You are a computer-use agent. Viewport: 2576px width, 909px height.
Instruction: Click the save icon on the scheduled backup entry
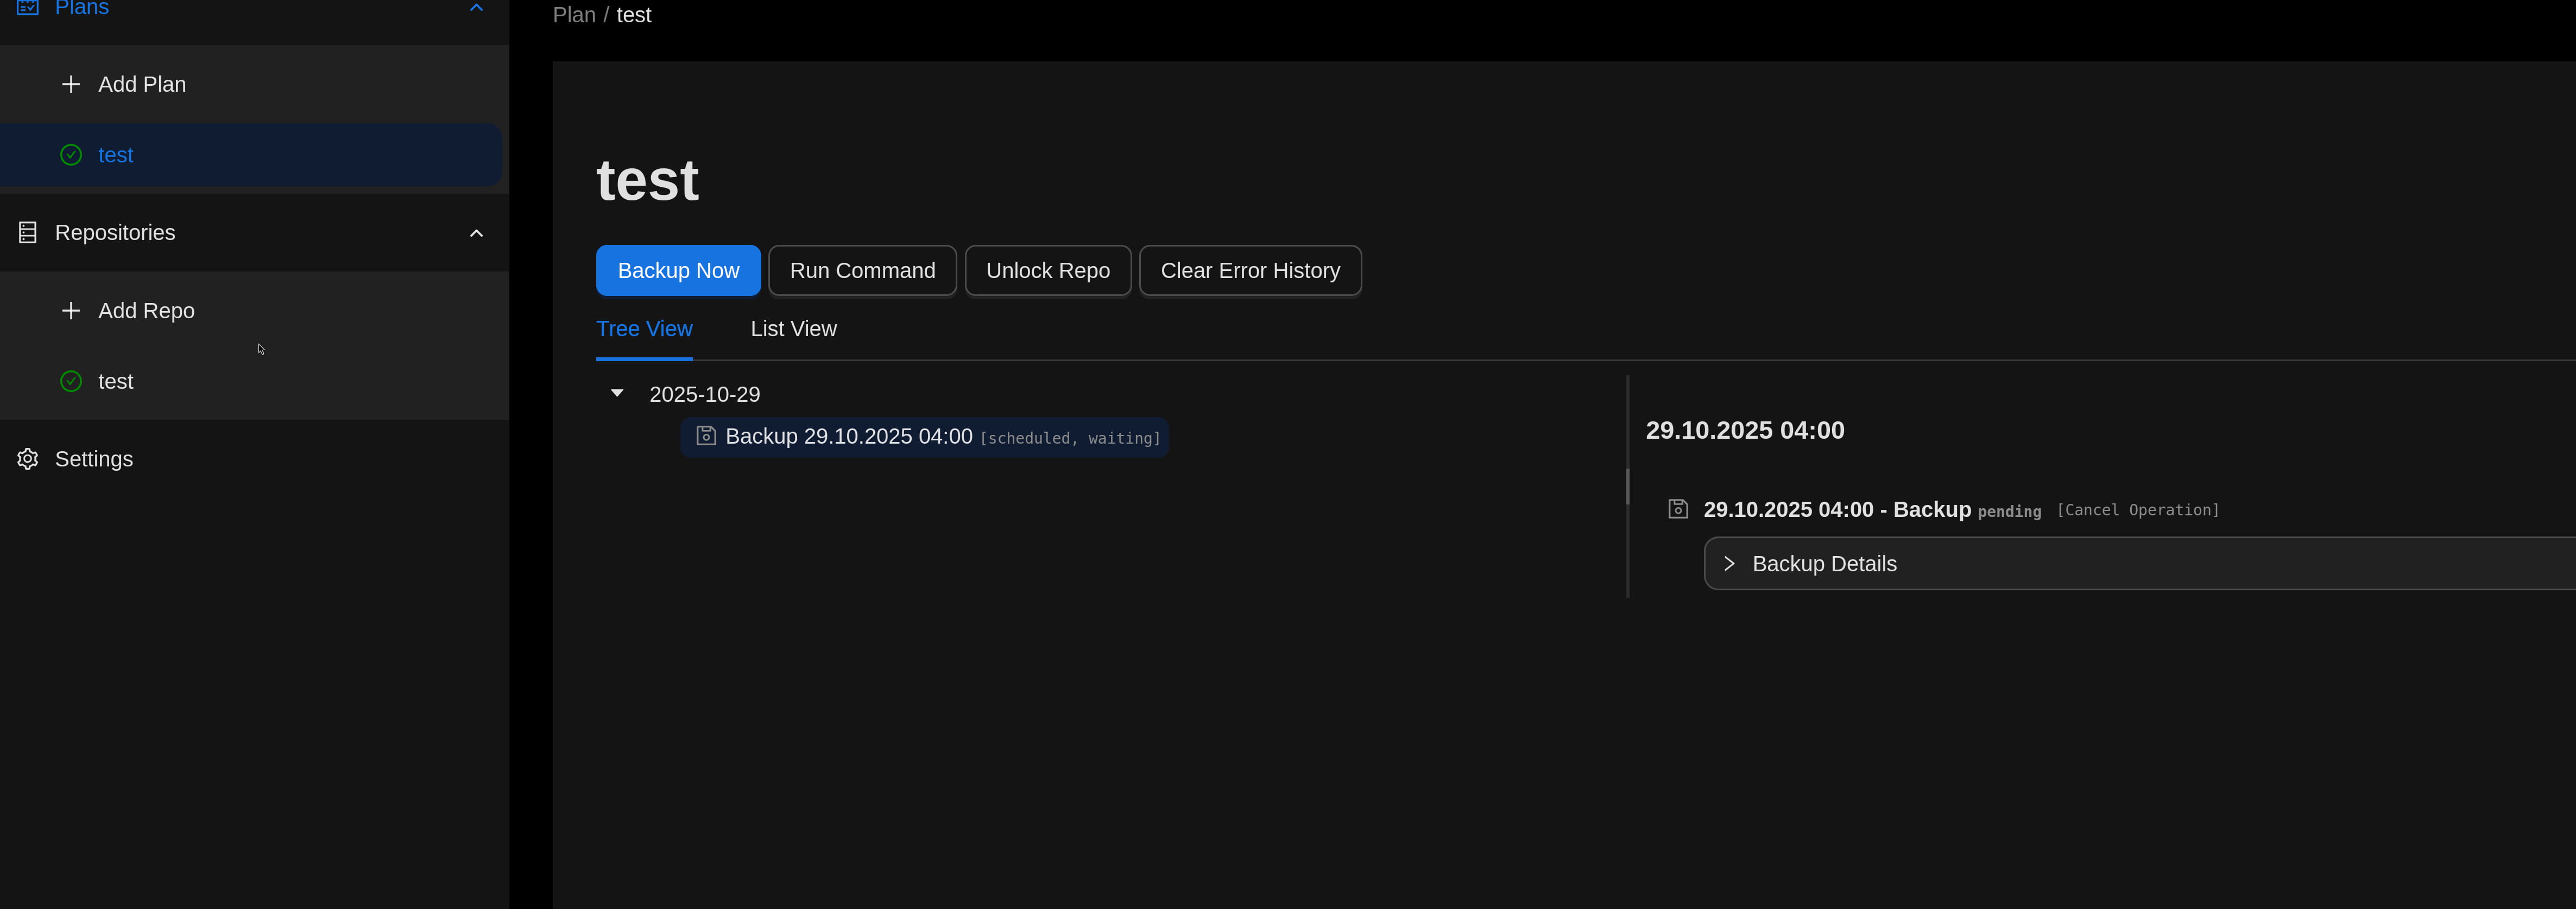706,436
